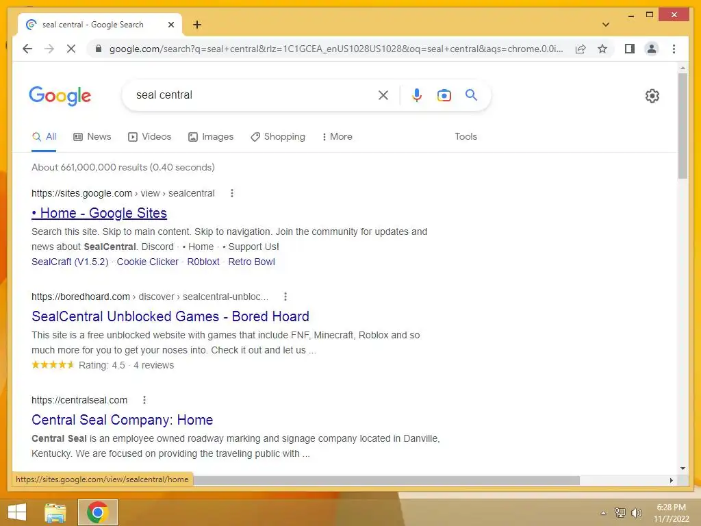This screenshot has width=701, height=526.
Task: Open a new tab
Action: (197, 25)
